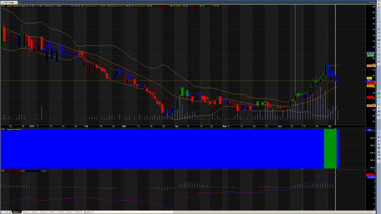This screenshot has width=381, height=214.
Task: Switch to Sheet 7 tab
Action: pos(69,212)
